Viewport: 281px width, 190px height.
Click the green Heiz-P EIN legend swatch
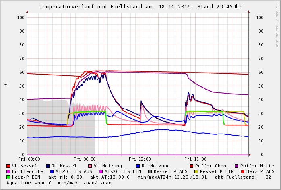(x=8, y=177)
